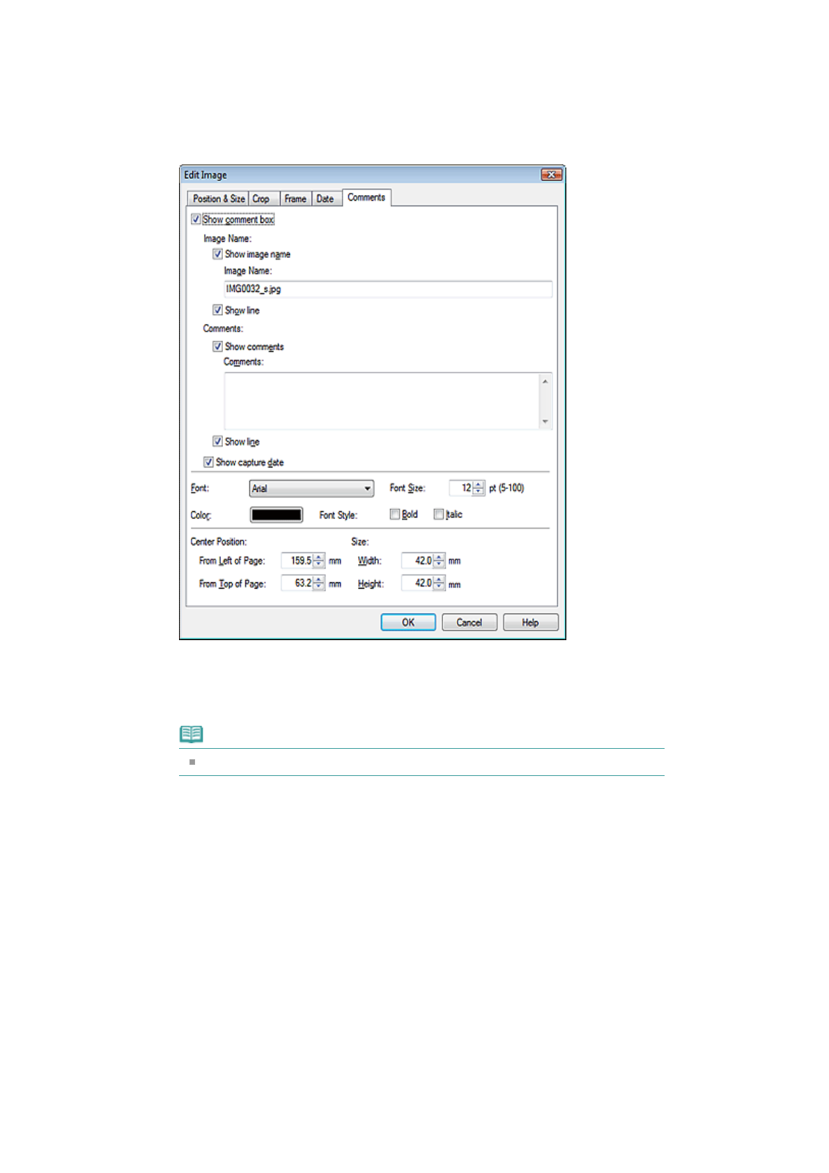This screenshot has height=1173, width=829.
Task: Enable Bold font style
Action: [x=395, y=514]
